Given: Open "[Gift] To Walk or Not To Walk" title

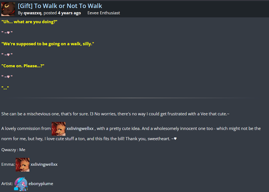Looking at the screenshot, I should (60, 6).
